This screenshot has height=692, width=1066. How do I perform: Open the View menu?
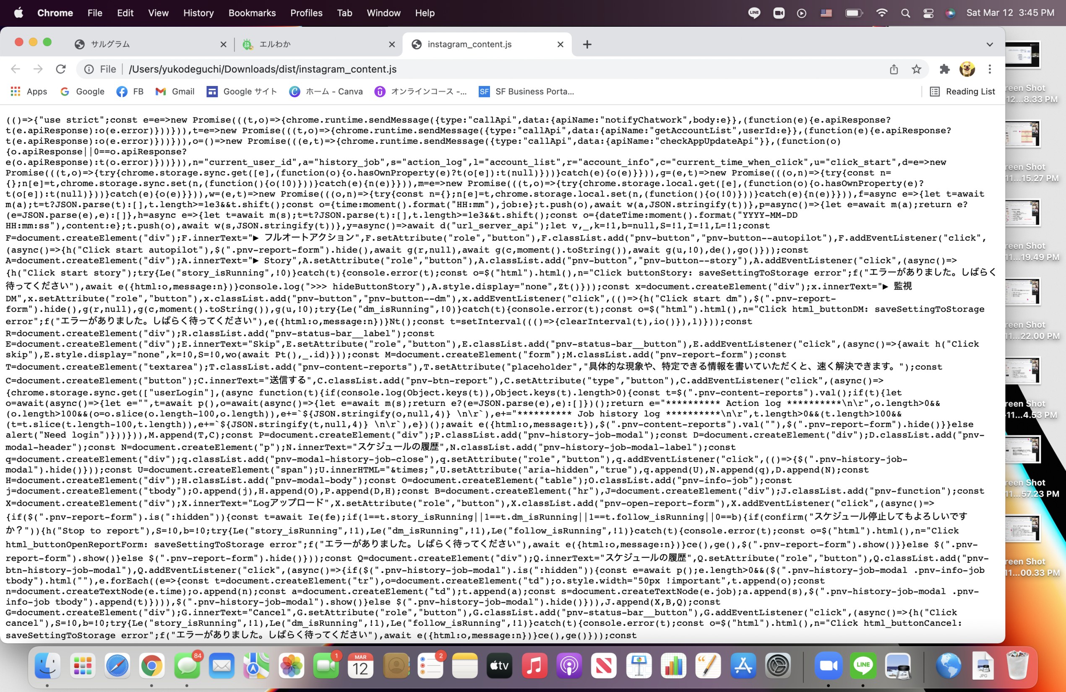click(x=158, y=13)
